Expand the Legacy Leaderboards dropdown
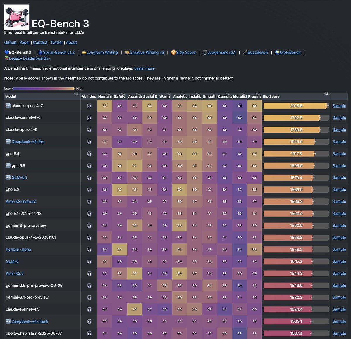The height and width of the screenshot is (339, 351). point(27,58)
